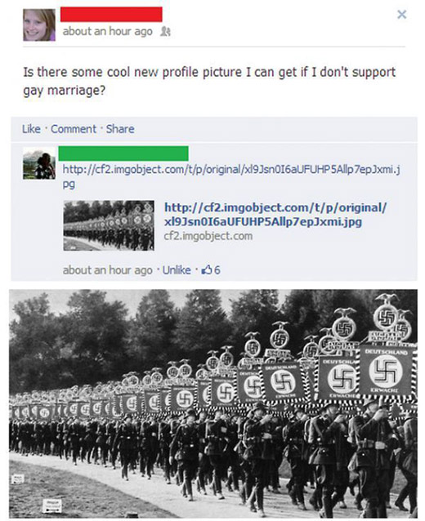Click the red-covered poster name

click(111, 14)
